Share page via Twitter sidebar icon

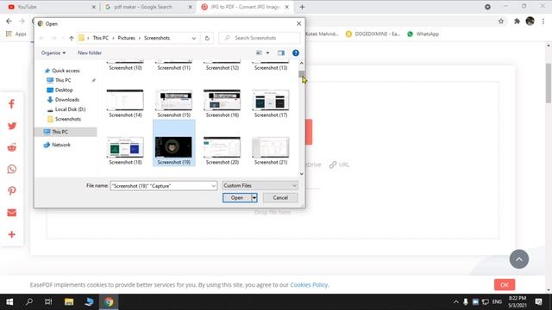pos(11,126)
